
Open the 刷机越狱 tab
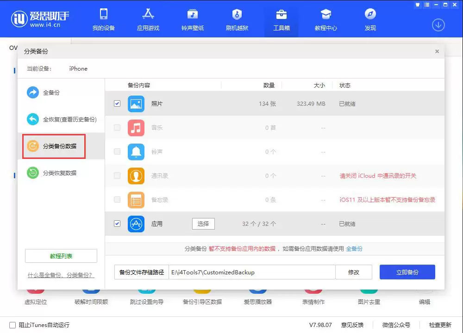237,19
